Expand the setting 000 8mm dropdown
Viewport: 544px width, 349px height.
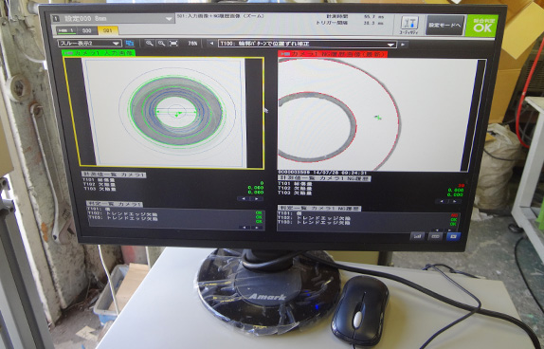tap(113, 19)
